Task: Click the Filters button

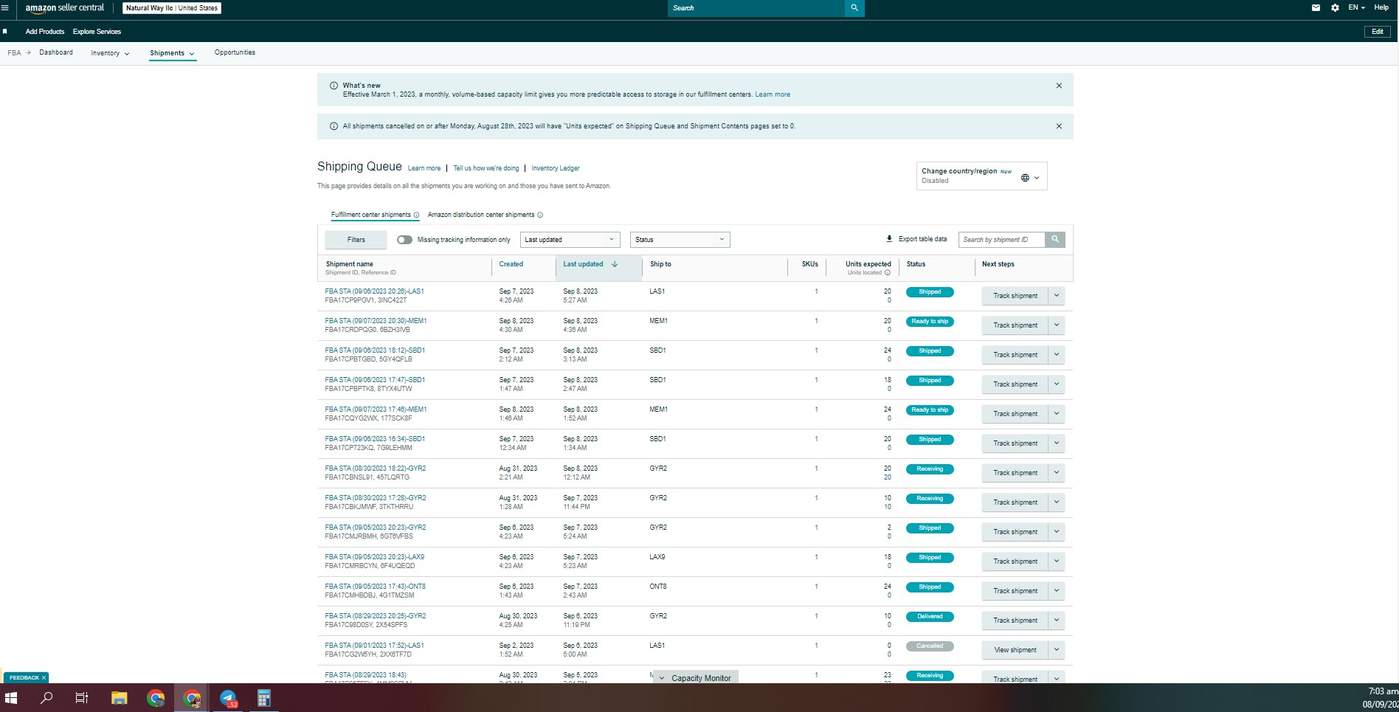Action: 356,240
